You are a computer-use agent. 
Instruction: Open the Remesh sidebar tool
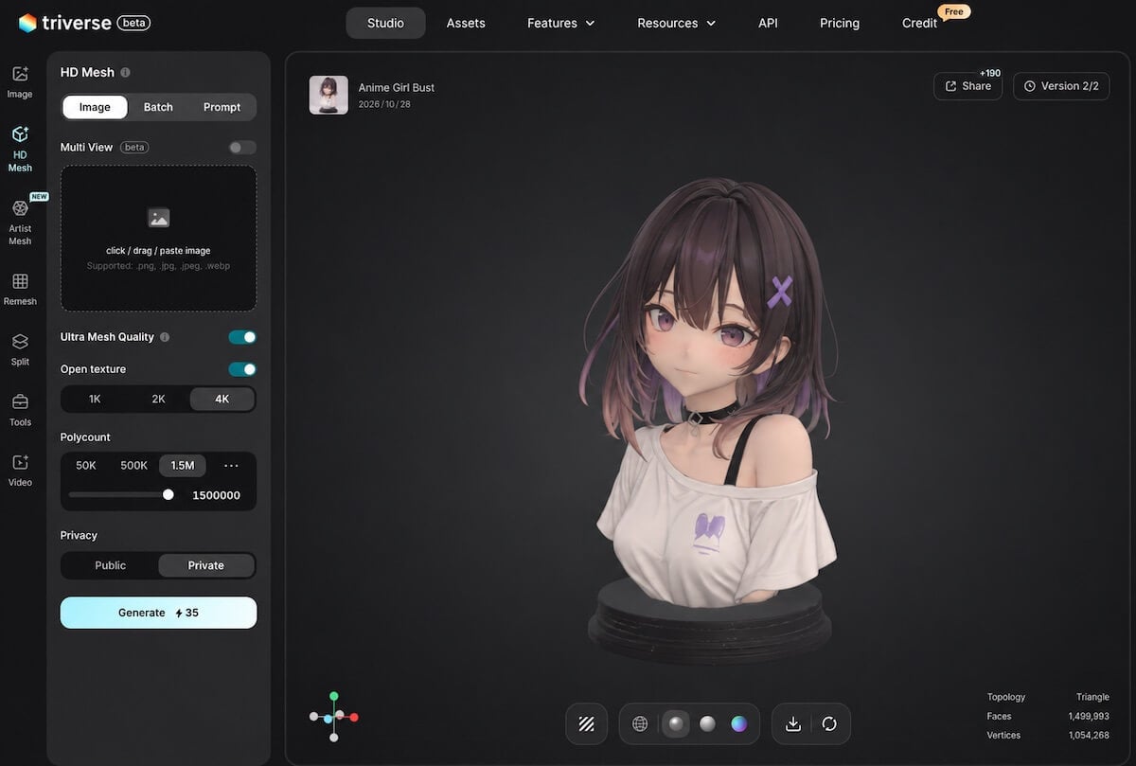point(20,290)
